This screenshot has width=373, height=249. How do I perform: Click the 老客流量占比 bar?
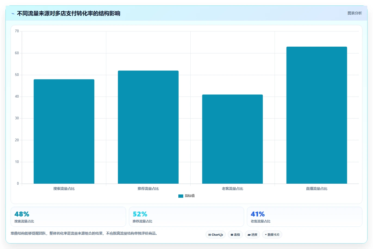232,139
